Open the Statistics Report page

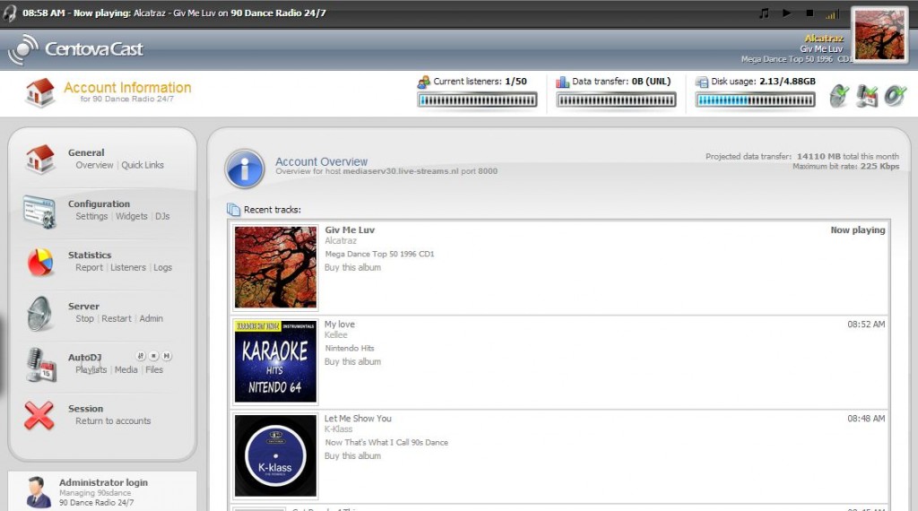coord(89,267)
